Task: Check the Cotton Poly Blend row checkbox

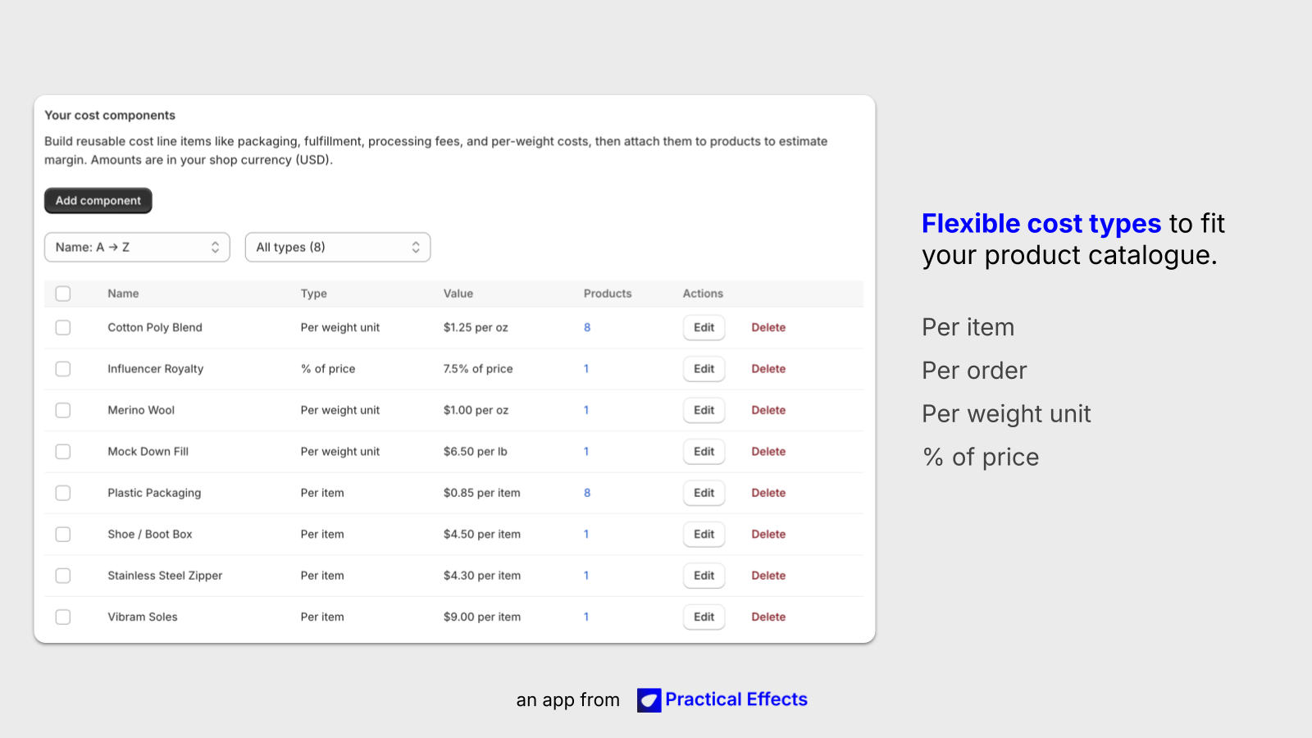Action: point(63,327)
